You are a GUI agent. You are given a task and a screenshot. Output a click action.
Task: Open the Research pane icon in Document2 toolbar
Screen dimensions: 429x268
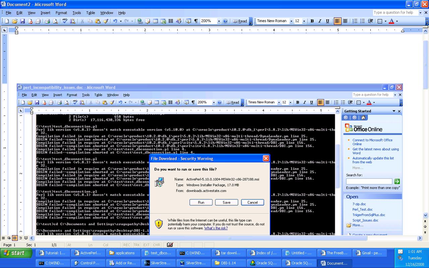(73, 21)
